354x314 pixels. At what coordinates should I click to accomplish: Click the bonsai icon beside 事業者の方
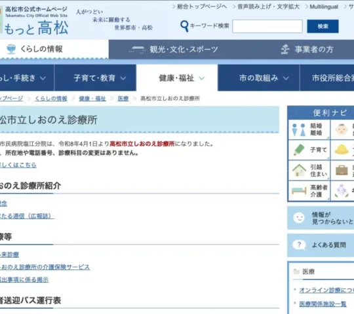[x=285, y=49]
